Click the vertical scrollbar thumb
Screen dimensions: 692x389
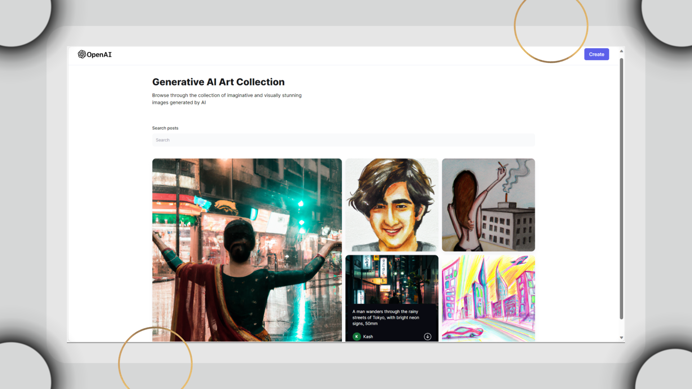[621, 188]
